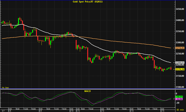The width and height of the screenshot is (186, 112).
Task: Click the orange 3274.85 moving average label
Action: [x=179, y=48]
